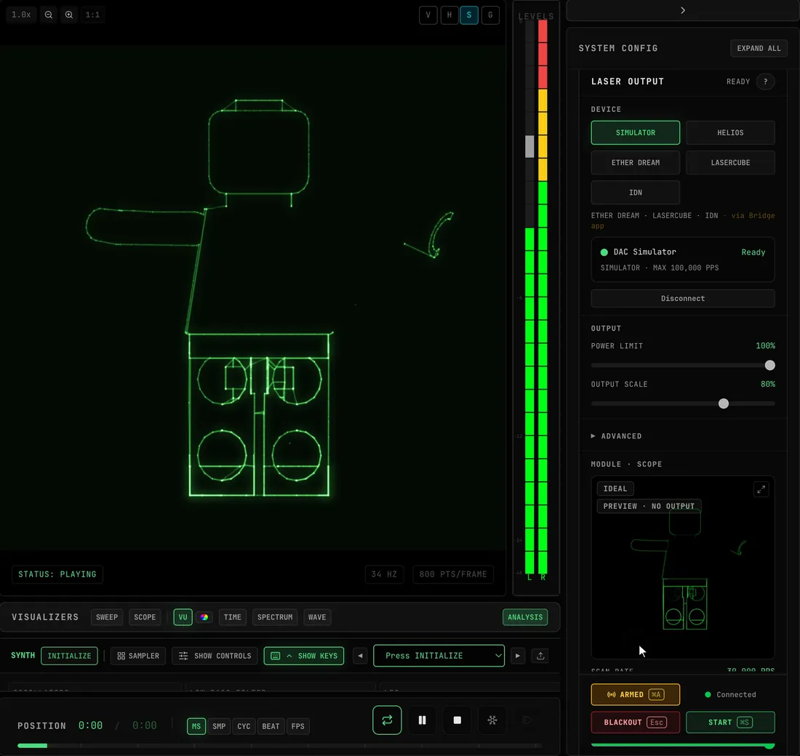Pause playback with the pause icon
Screen dimensions: 800x756
pyautogui.click(x=422, y=720)
